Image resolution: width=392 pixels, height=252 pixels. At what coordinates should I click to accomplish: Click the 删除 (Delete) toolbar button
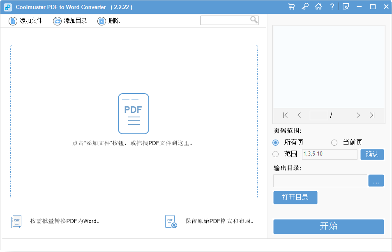(x=109, y=21)
